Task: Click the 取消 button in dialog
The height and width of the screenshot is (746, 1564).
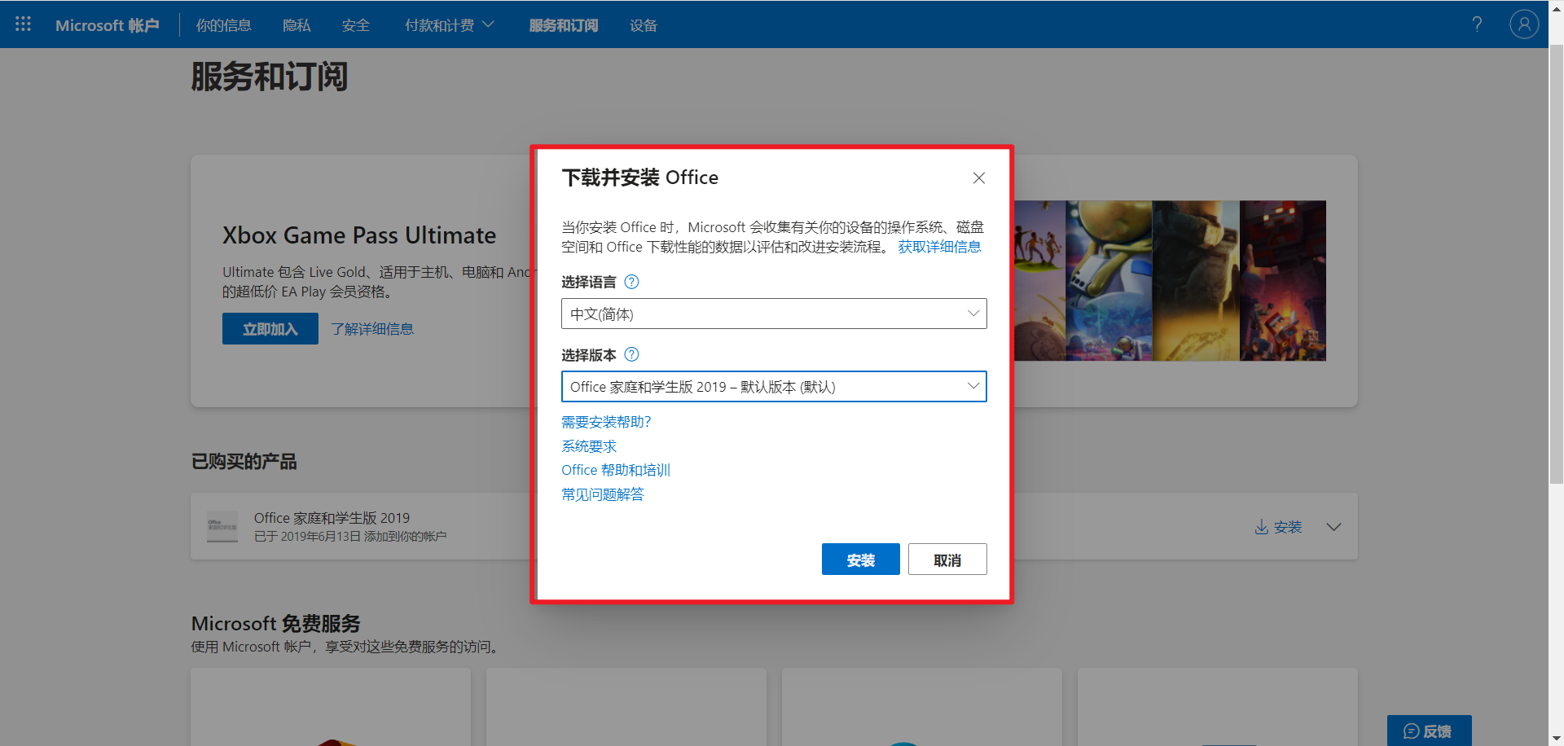Action: click(x=947, y=559)
